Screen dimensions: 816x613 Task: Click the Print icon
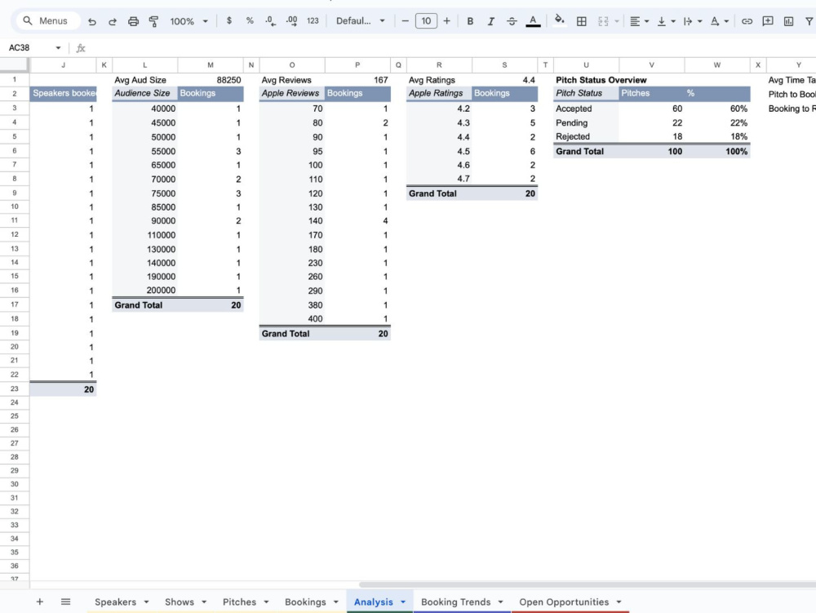133,21
